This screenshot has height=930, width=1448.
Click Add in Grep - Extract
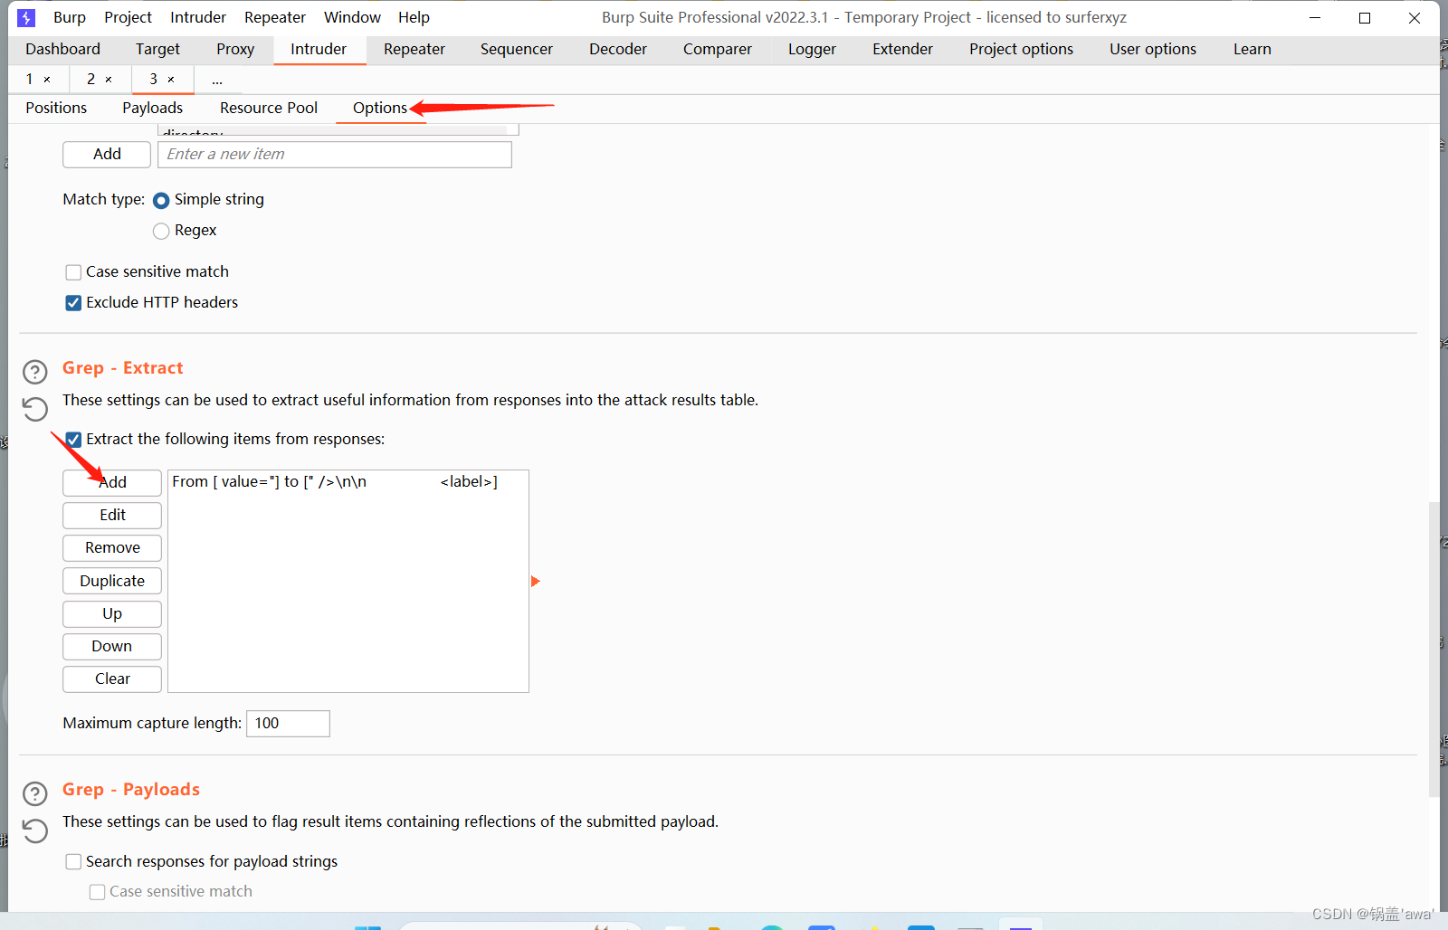pos(112,482)
